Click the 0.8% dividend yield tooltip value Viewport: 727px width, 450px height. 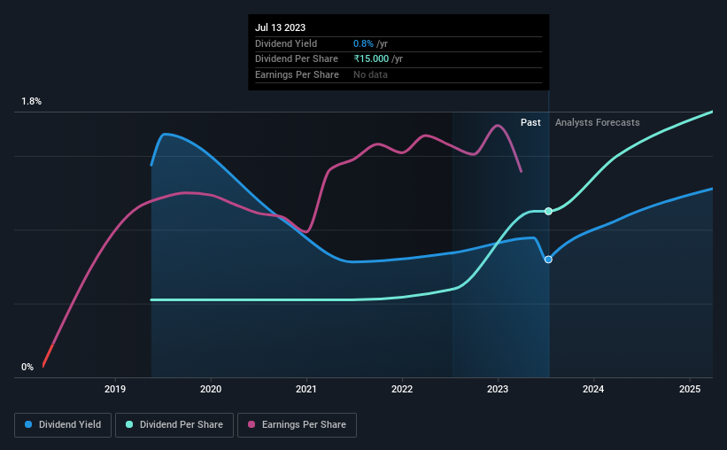point(363,43)
